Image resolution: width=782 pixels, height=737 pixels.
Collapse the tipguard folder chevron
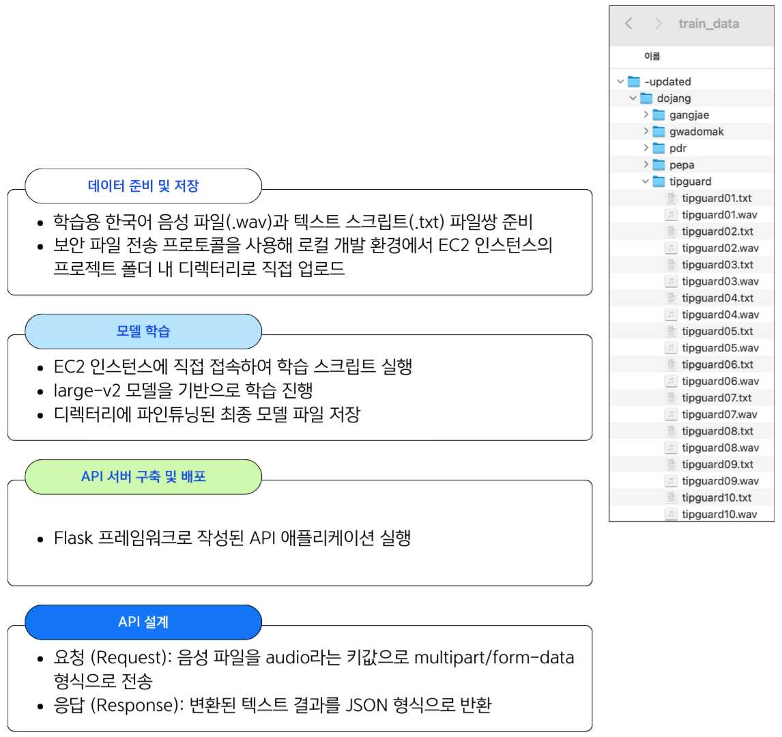pos(646,182)
